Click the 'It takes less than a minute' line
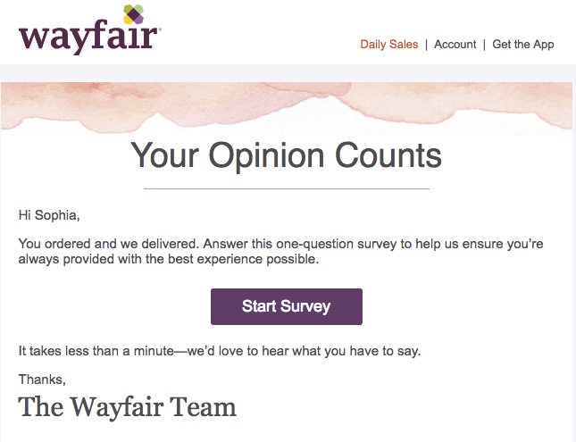This screenshot has height=442, width=576. tap(219, 351)
